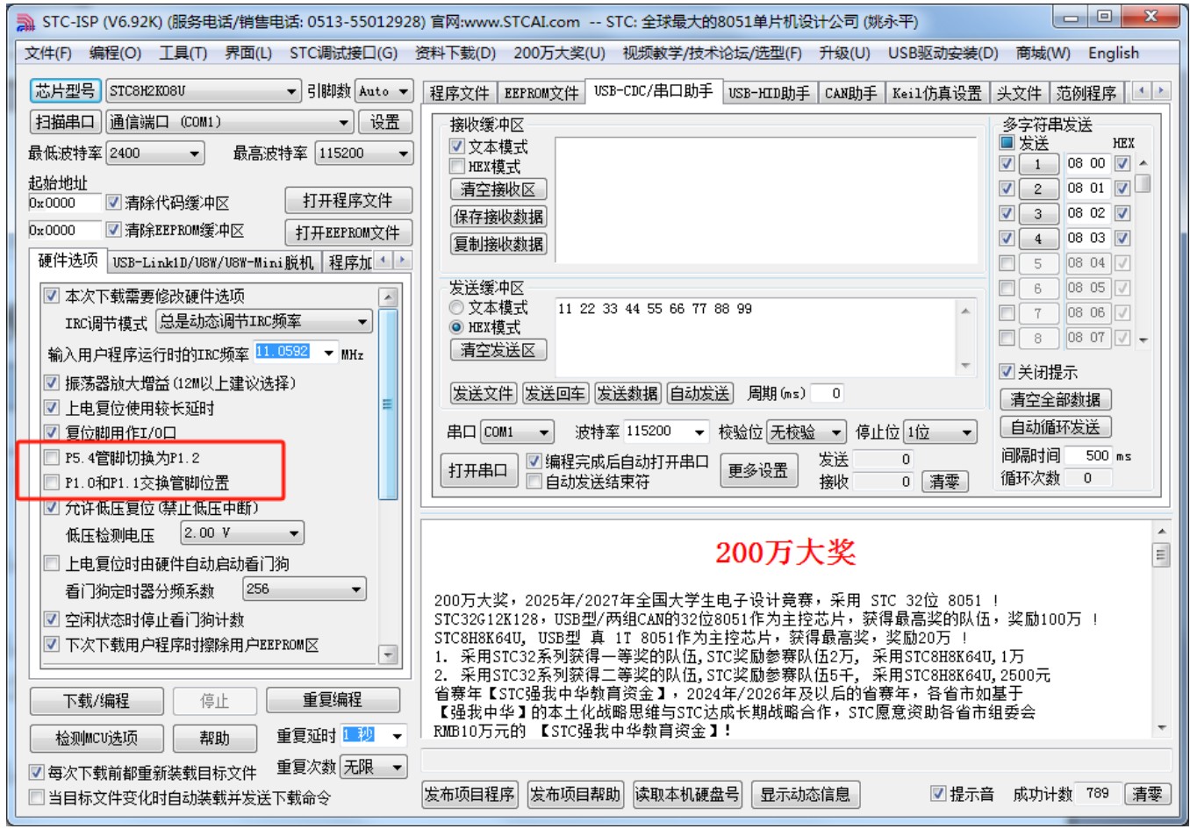This screenshot has height=829, width=1190.
Task: Toggle 关闭提示 checkbox
Action: (x=1007, y=371)
